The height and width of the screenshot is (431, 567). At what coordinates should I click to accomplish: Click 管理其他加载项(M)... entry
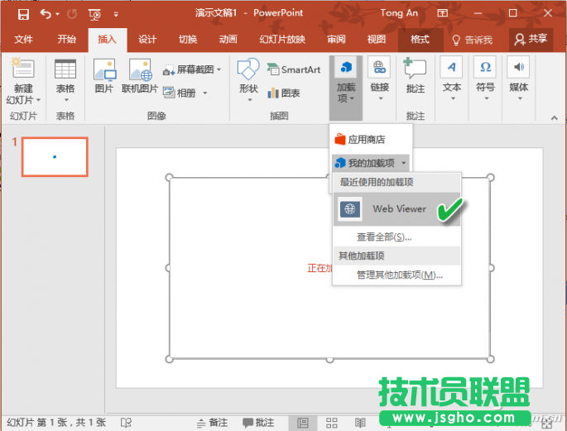pos(396,275)
